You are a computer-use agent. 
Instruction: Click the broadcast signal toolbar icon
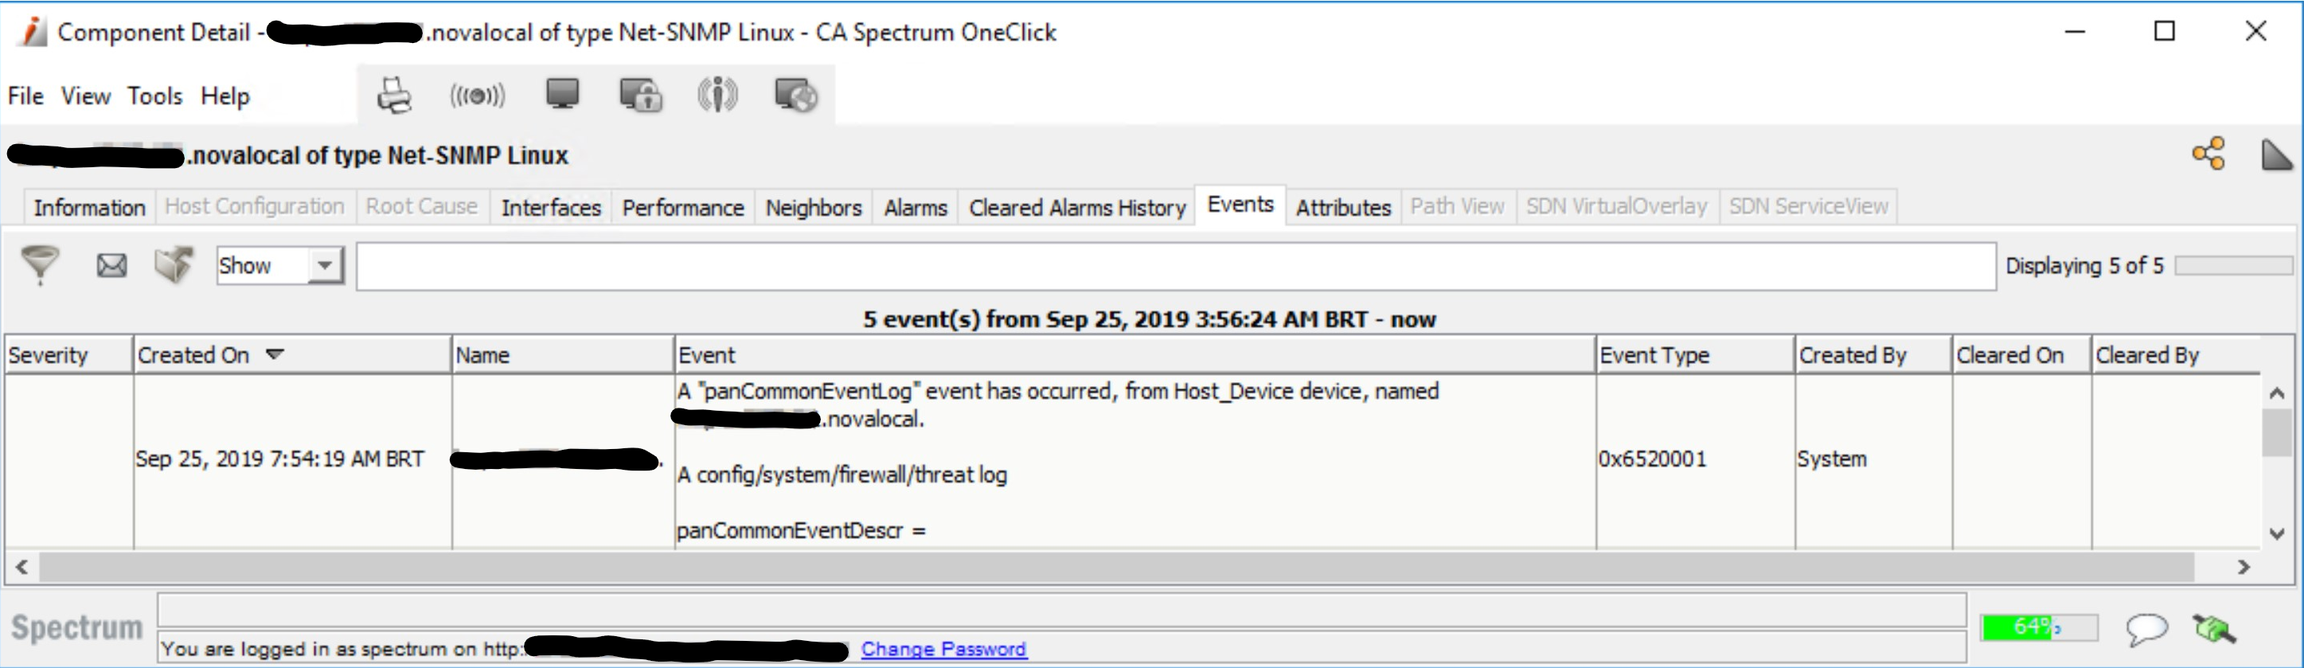coord(477,96)
